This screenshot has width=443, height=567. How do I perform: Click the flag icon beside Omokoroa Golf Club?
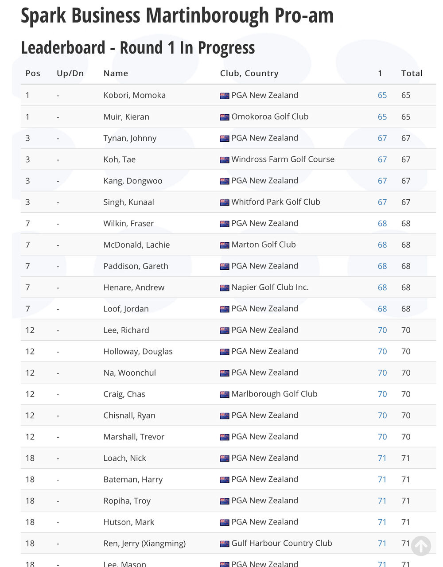[225, 117]
